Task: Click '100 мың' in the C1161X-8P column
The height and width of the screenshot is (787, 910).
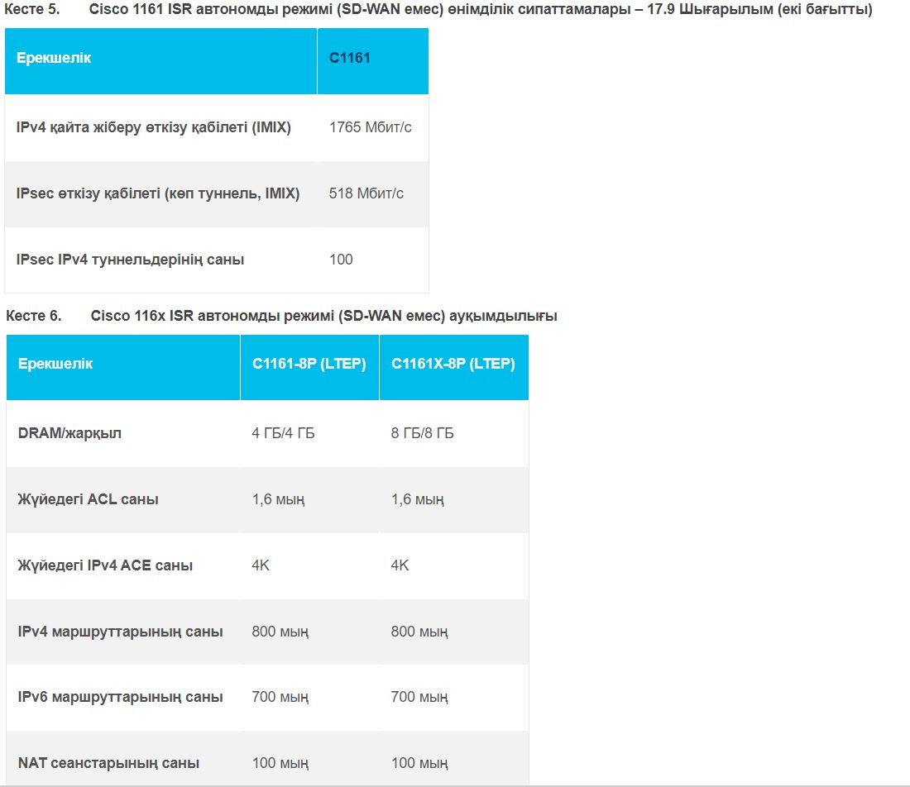Action: 419,763
